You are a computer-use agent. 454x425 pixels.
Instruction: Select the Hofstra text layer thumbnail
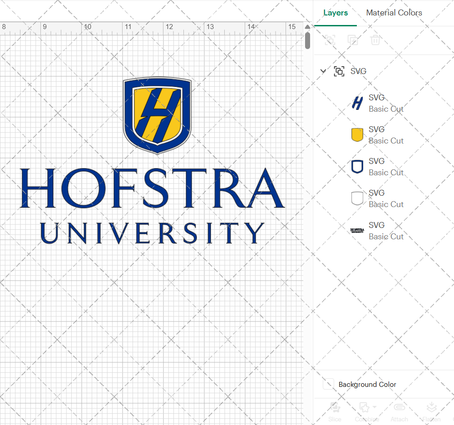click(x=357, y=231)
